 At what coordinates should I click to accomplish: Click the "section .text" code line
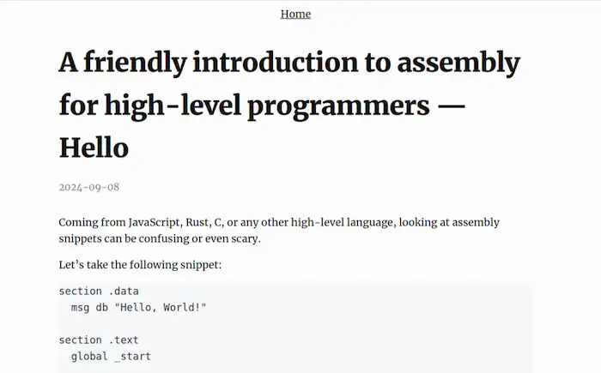pyautogui.click(x=98, y=340)
